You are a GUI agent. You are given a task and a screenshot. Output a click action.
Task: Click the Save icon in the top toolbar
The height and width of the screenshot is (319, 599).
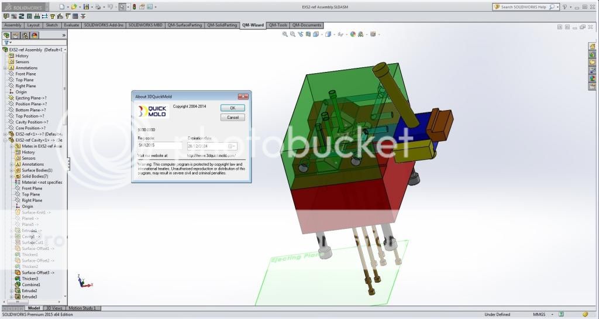pyautogui.click(x=86, y=7)
